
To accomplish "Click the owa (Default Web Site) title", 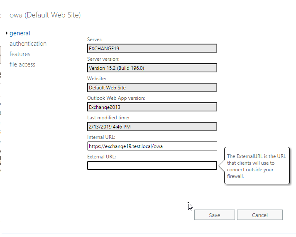I will (45, 15).
